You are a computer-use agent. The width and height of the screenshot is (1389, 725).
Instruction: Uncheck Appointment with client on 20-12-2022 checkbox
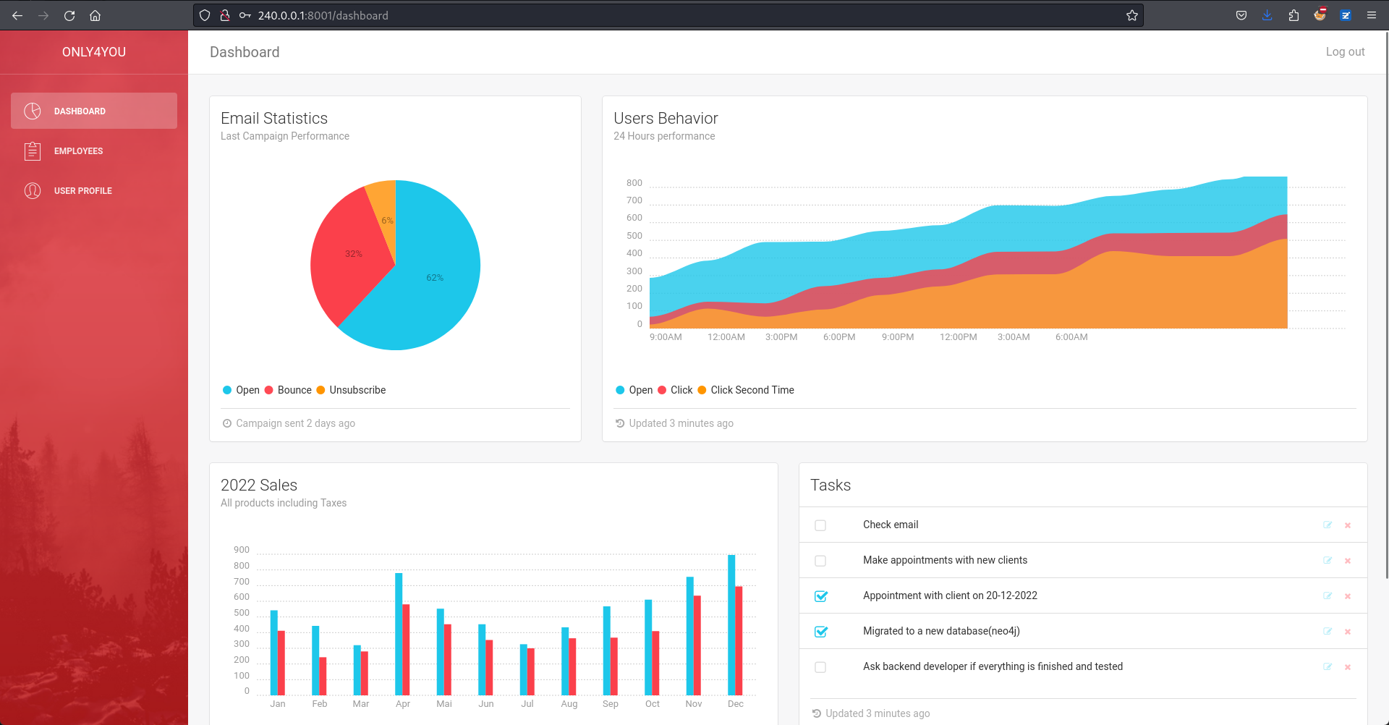(x=820, y=596)
